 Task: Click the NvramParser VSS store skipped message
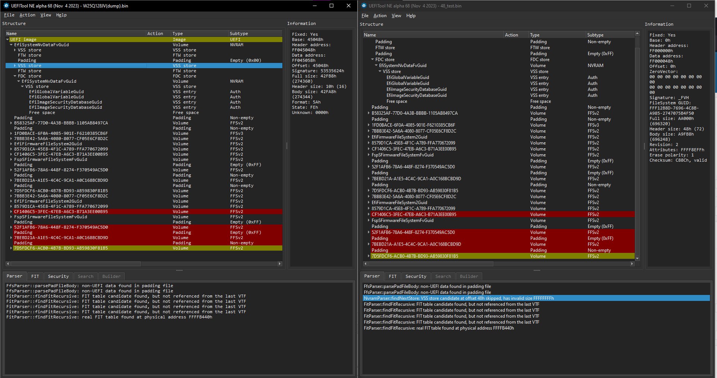[x=459, y=298]
